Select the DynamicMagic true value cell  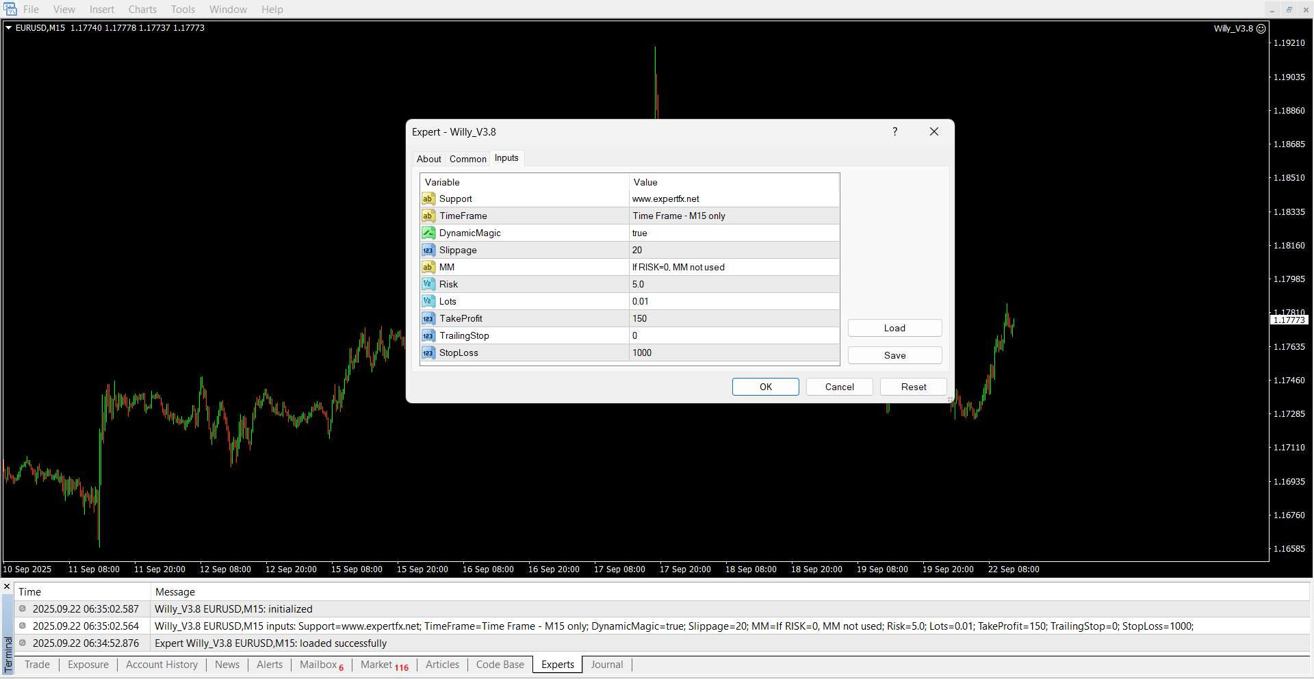coord(734,233)
